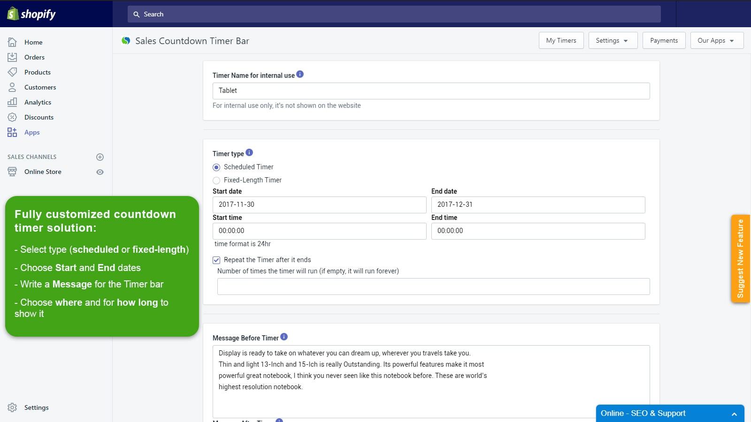
Task: Click the number of times timer runs field
Action: [x=433, y=286]
